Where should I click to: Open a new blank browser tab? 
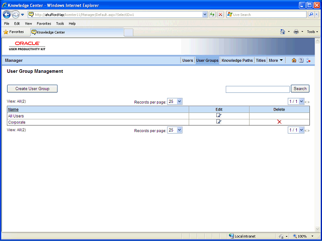pyautogui.click(x=129, y=33)
